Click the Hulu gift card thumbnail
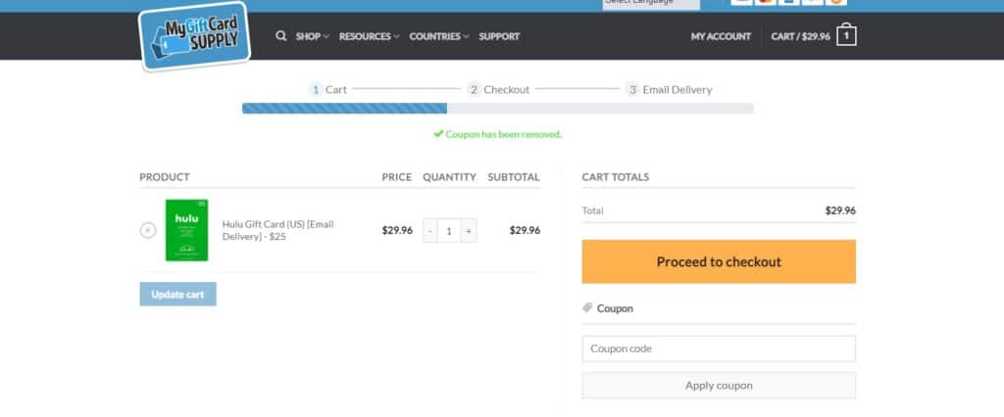The width and height of the screenshot is (1004, 417). pyautogui.click(x=186, y=230)
